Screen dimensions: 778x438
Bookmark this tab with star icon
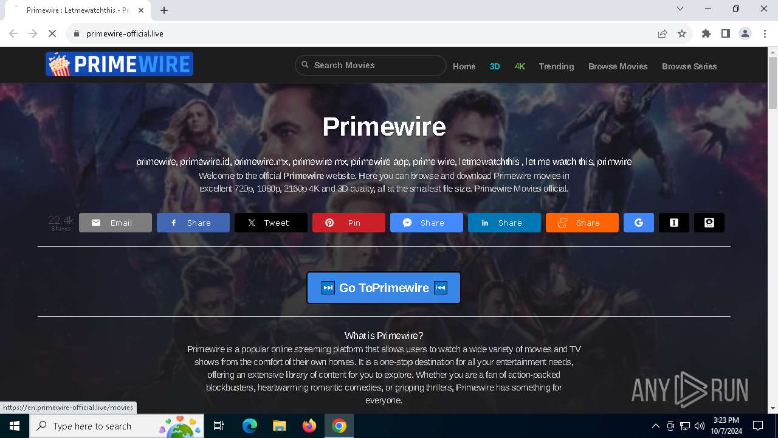(682, 33)
